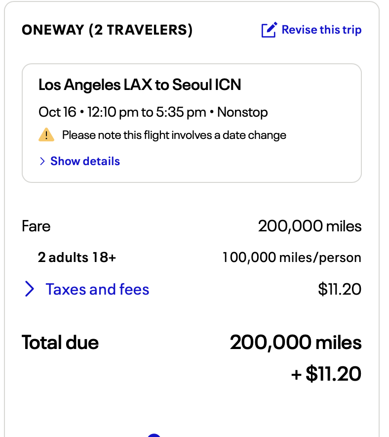Image resolution: width=389 pixels, height=437 pixels.
Task: Click the Total due label
Action: [60, 343]
